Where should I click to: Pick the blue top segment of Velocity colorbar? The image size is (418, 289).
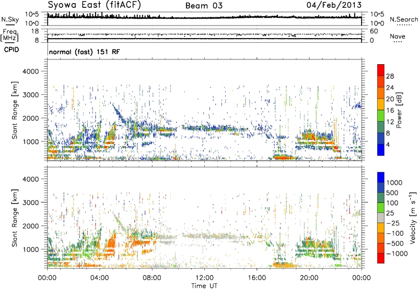click(x=381, y=177)
